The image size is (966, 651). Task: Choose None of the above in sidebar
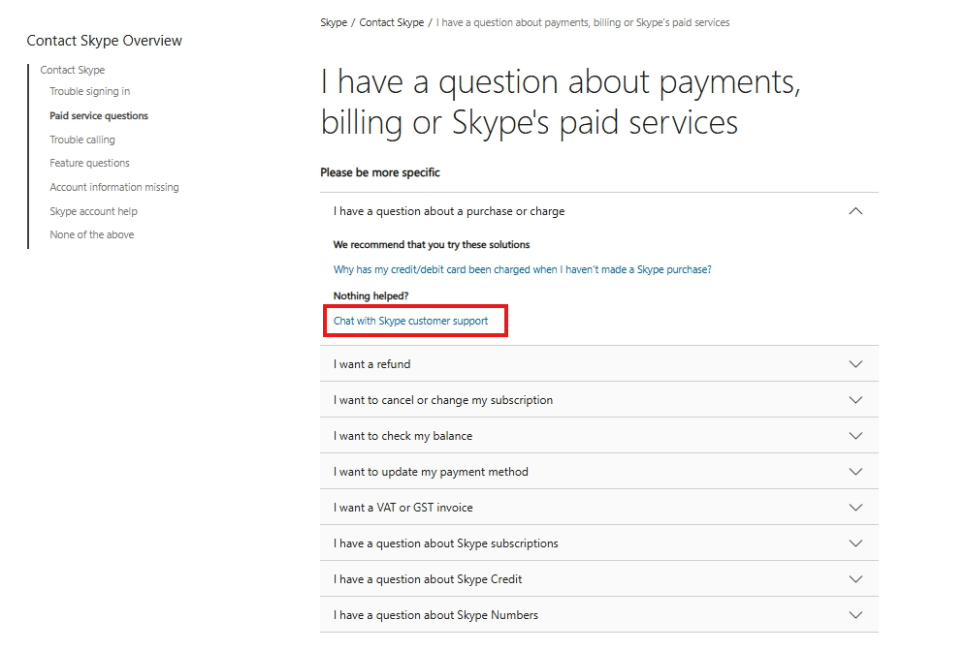92,234
